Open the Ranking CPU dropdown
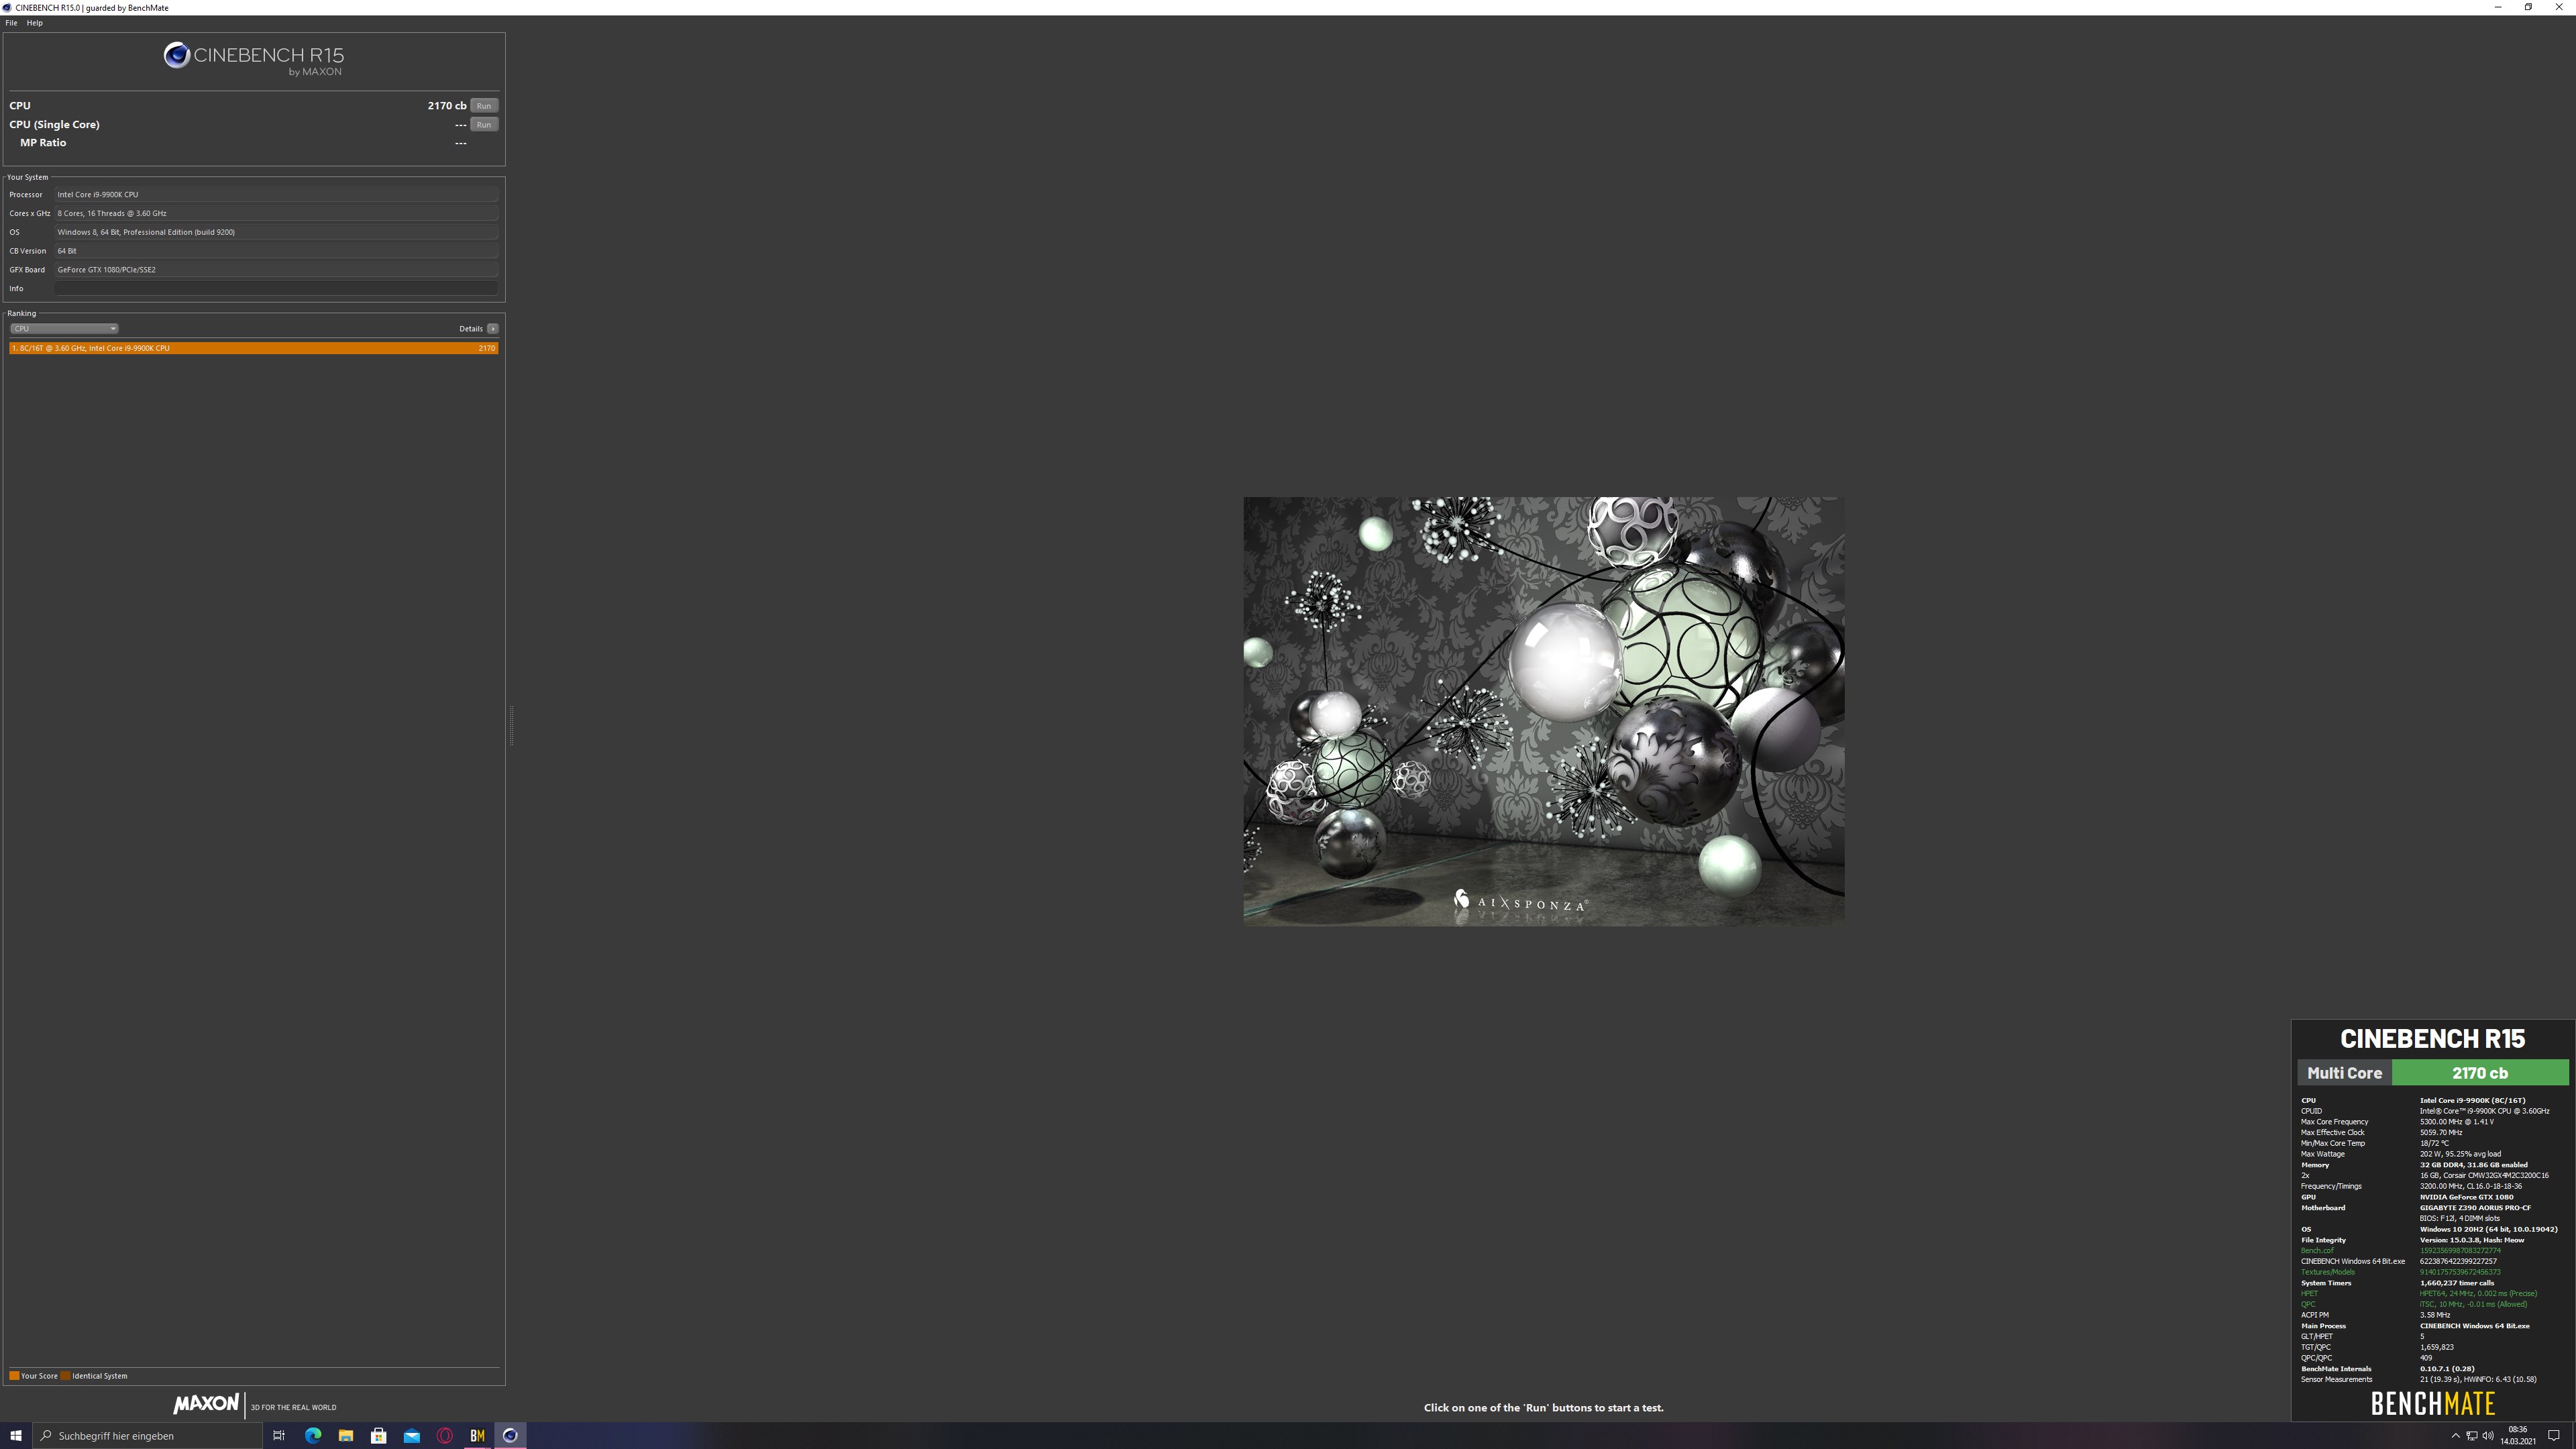This screenshot has width=2576, height=1449. pyautogui.click(x=64, y=328)
